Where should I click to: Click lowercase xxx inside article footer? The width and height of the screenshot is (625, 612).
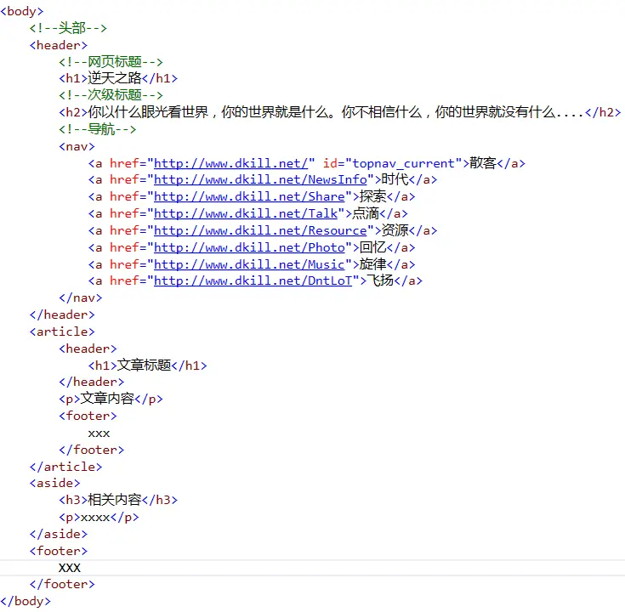99,433
